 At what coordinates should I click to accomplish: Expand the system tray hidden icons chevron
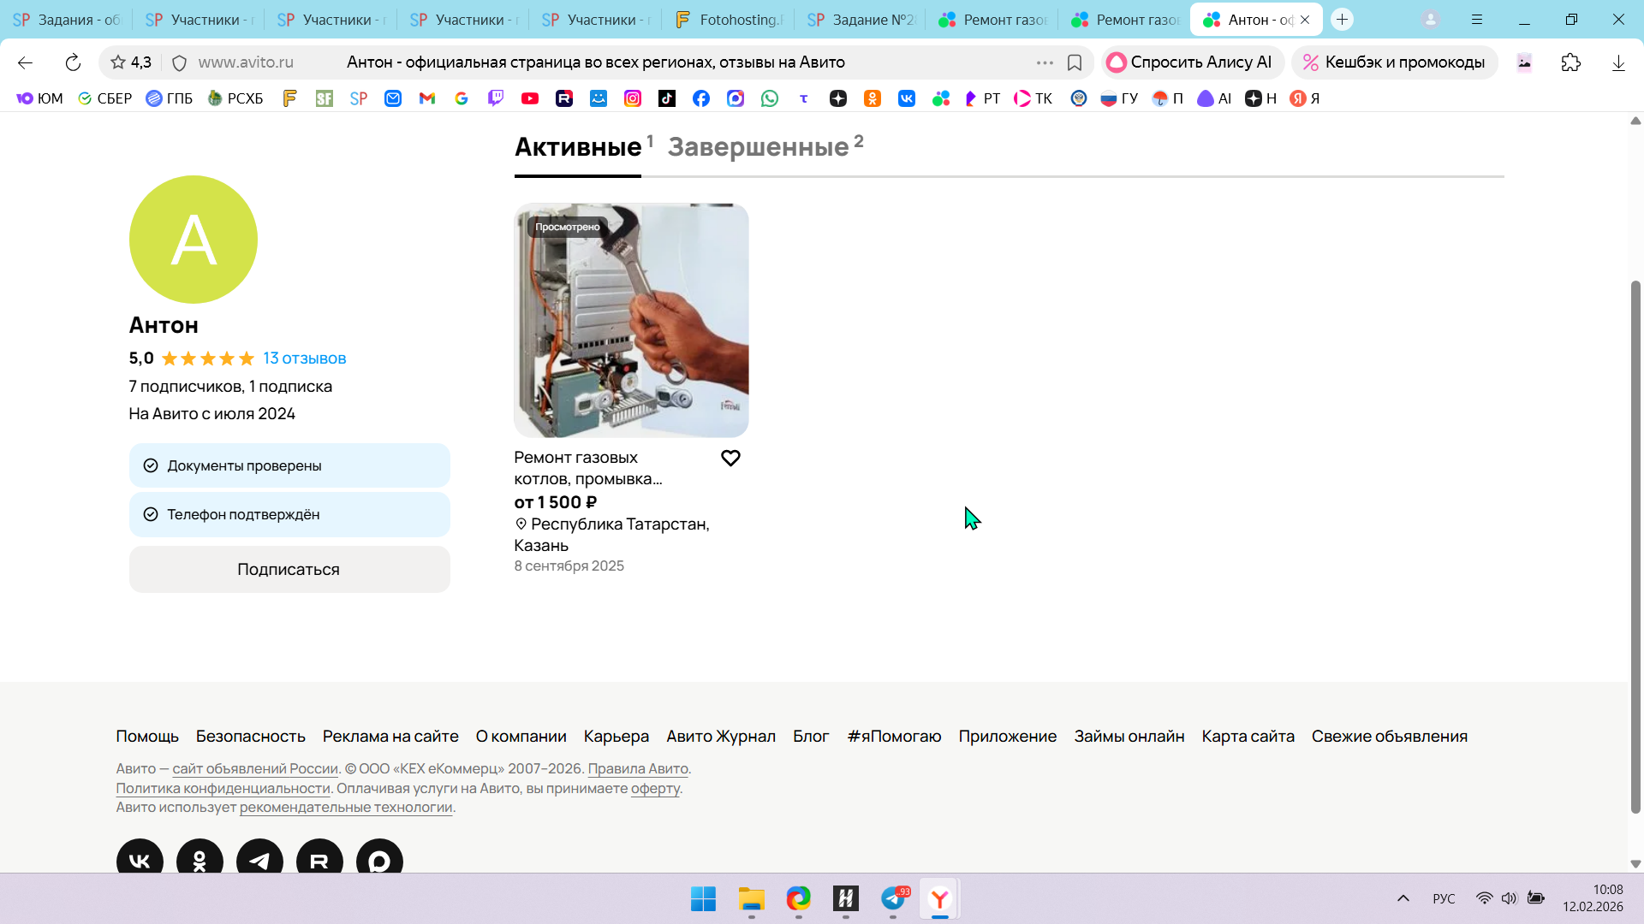click(1403, 898)
